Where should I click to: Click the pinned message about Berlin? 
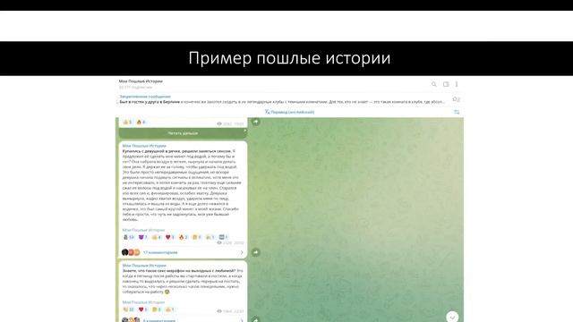pyautogui.click(x=281, y=99)
